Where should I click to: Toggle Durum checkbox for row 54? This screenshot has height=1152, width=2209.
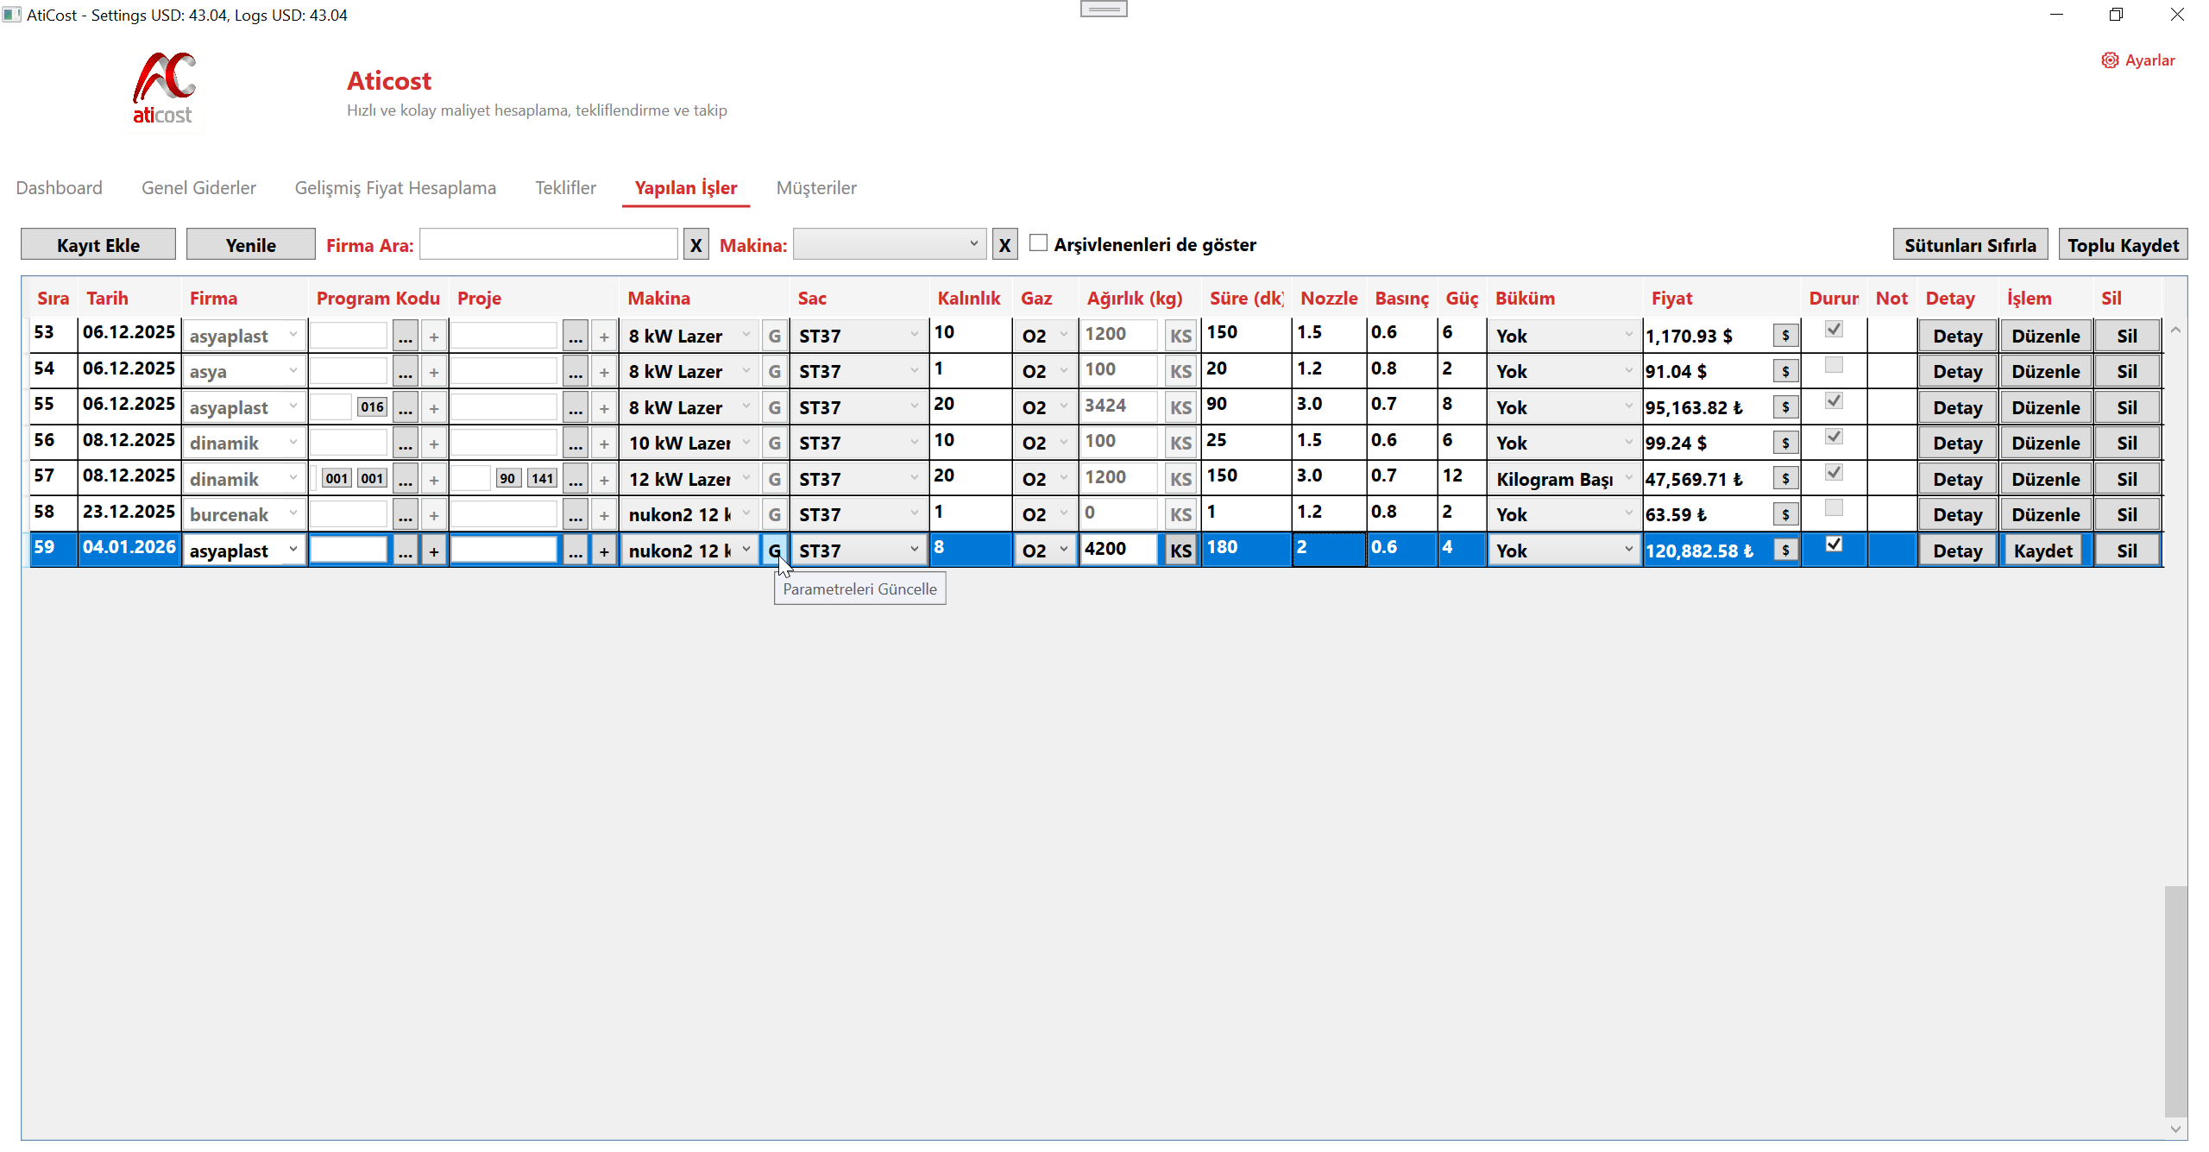pos(1834,366)
